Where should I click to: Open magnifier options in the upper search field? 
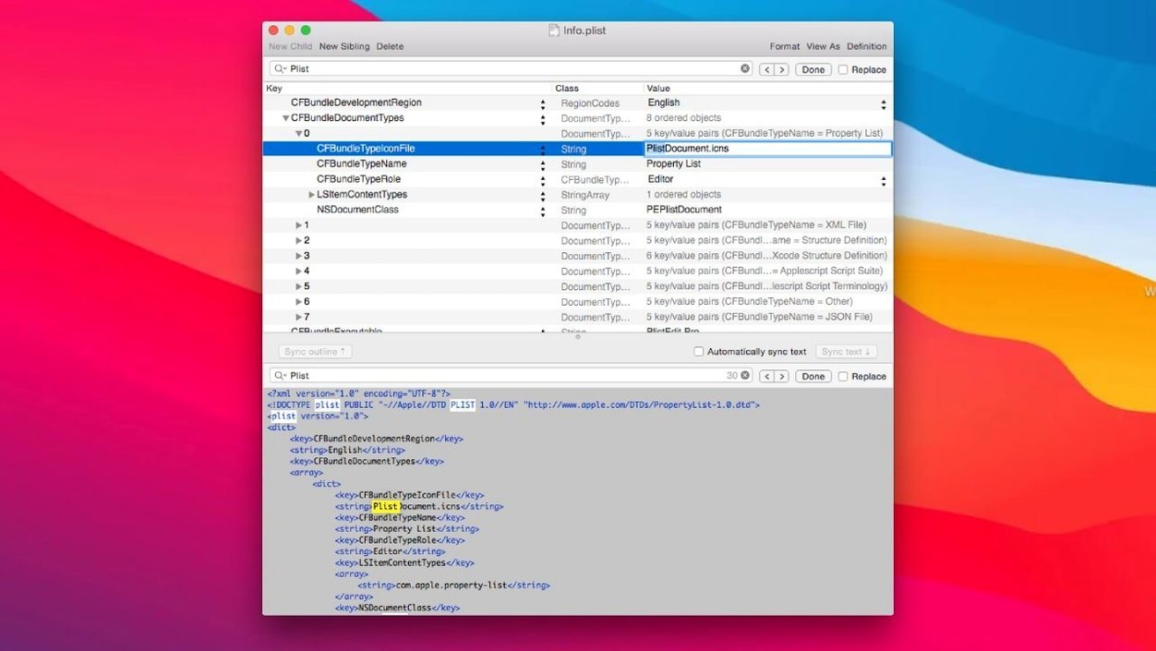(280, 69)
